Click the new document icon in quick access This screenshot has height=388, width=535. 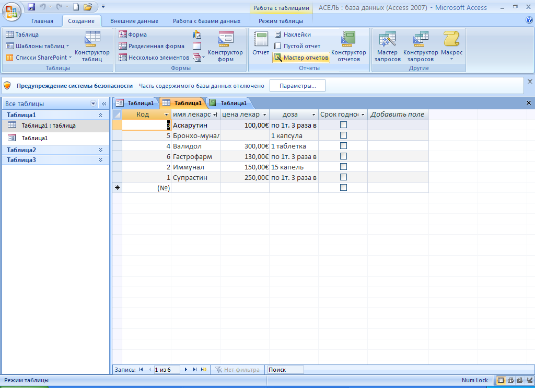pos(76,6)
